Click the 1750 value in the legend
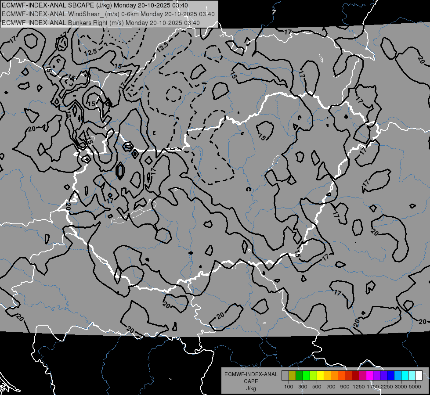The image size is (430, 395). pyautogui.click(x=373, y=387)
